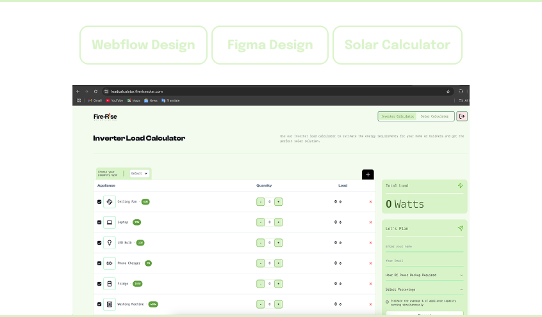Open the property type Default dropdown

click(x=139, y=173)
